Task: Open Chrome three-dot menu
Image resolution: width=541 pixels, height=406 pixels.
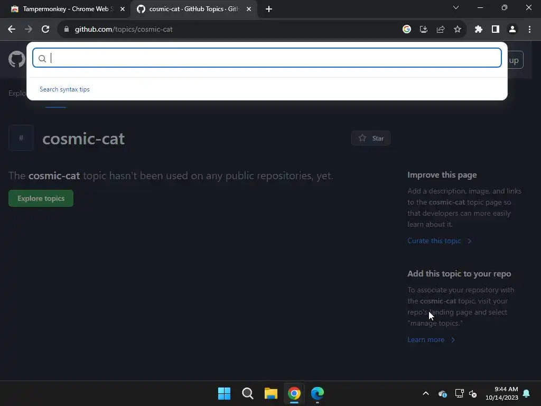Action: point(529,30)
